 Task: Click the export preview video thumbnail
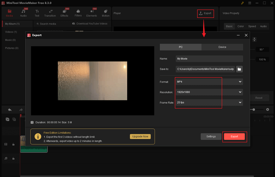pos(92,81)
